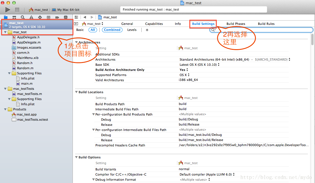Open the Find navigator magnifier icon

coord(23,17)
